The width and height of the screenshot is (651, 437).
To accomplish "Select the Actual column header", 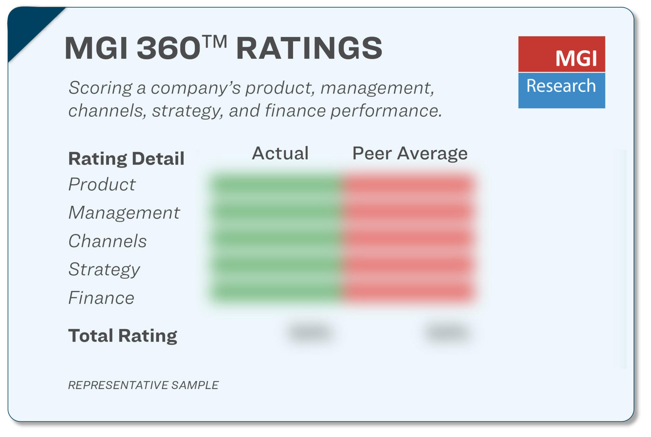I will (x=280, y=153).
